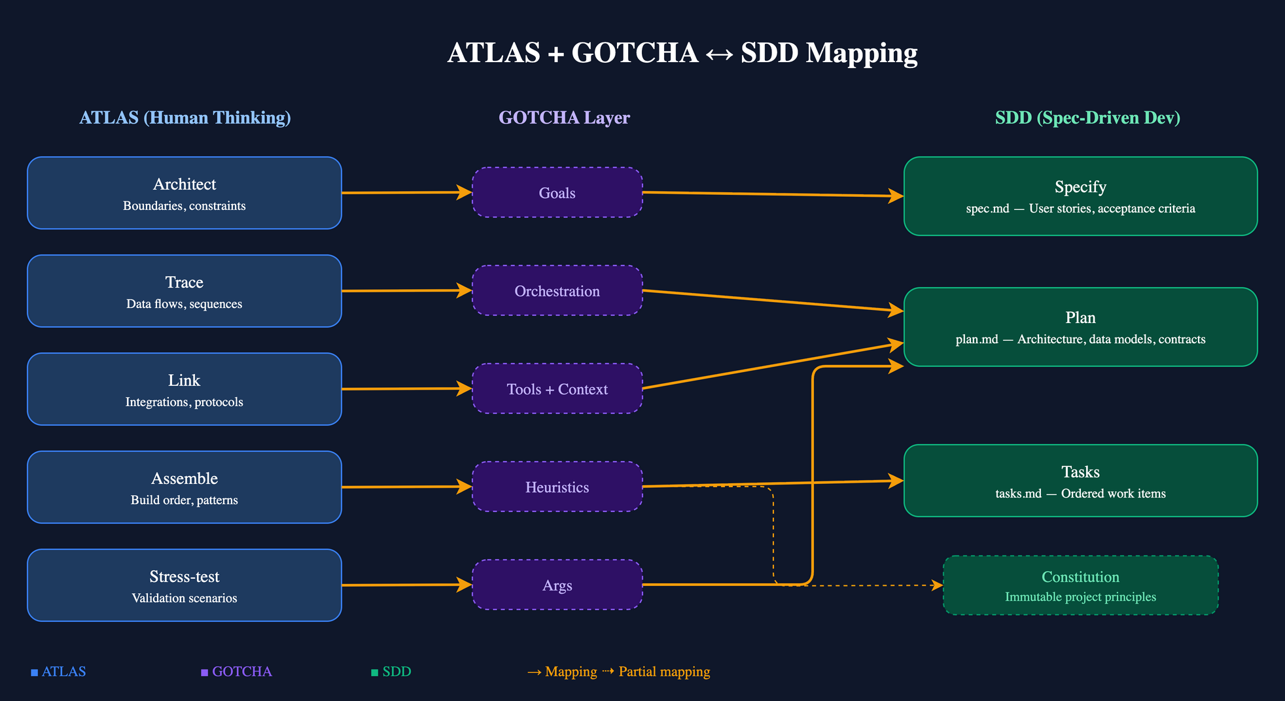Select the green SDD legend swatch
The width and height of the screenshot is (1285, 701).
coord(373,671)
